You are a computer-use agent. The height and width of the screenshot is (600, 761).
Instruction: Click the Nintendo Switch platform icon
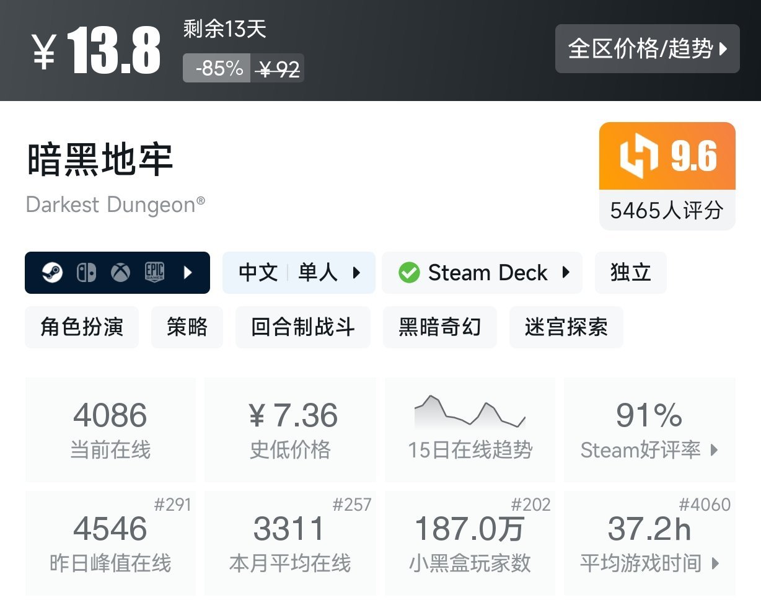coord(86,273)
